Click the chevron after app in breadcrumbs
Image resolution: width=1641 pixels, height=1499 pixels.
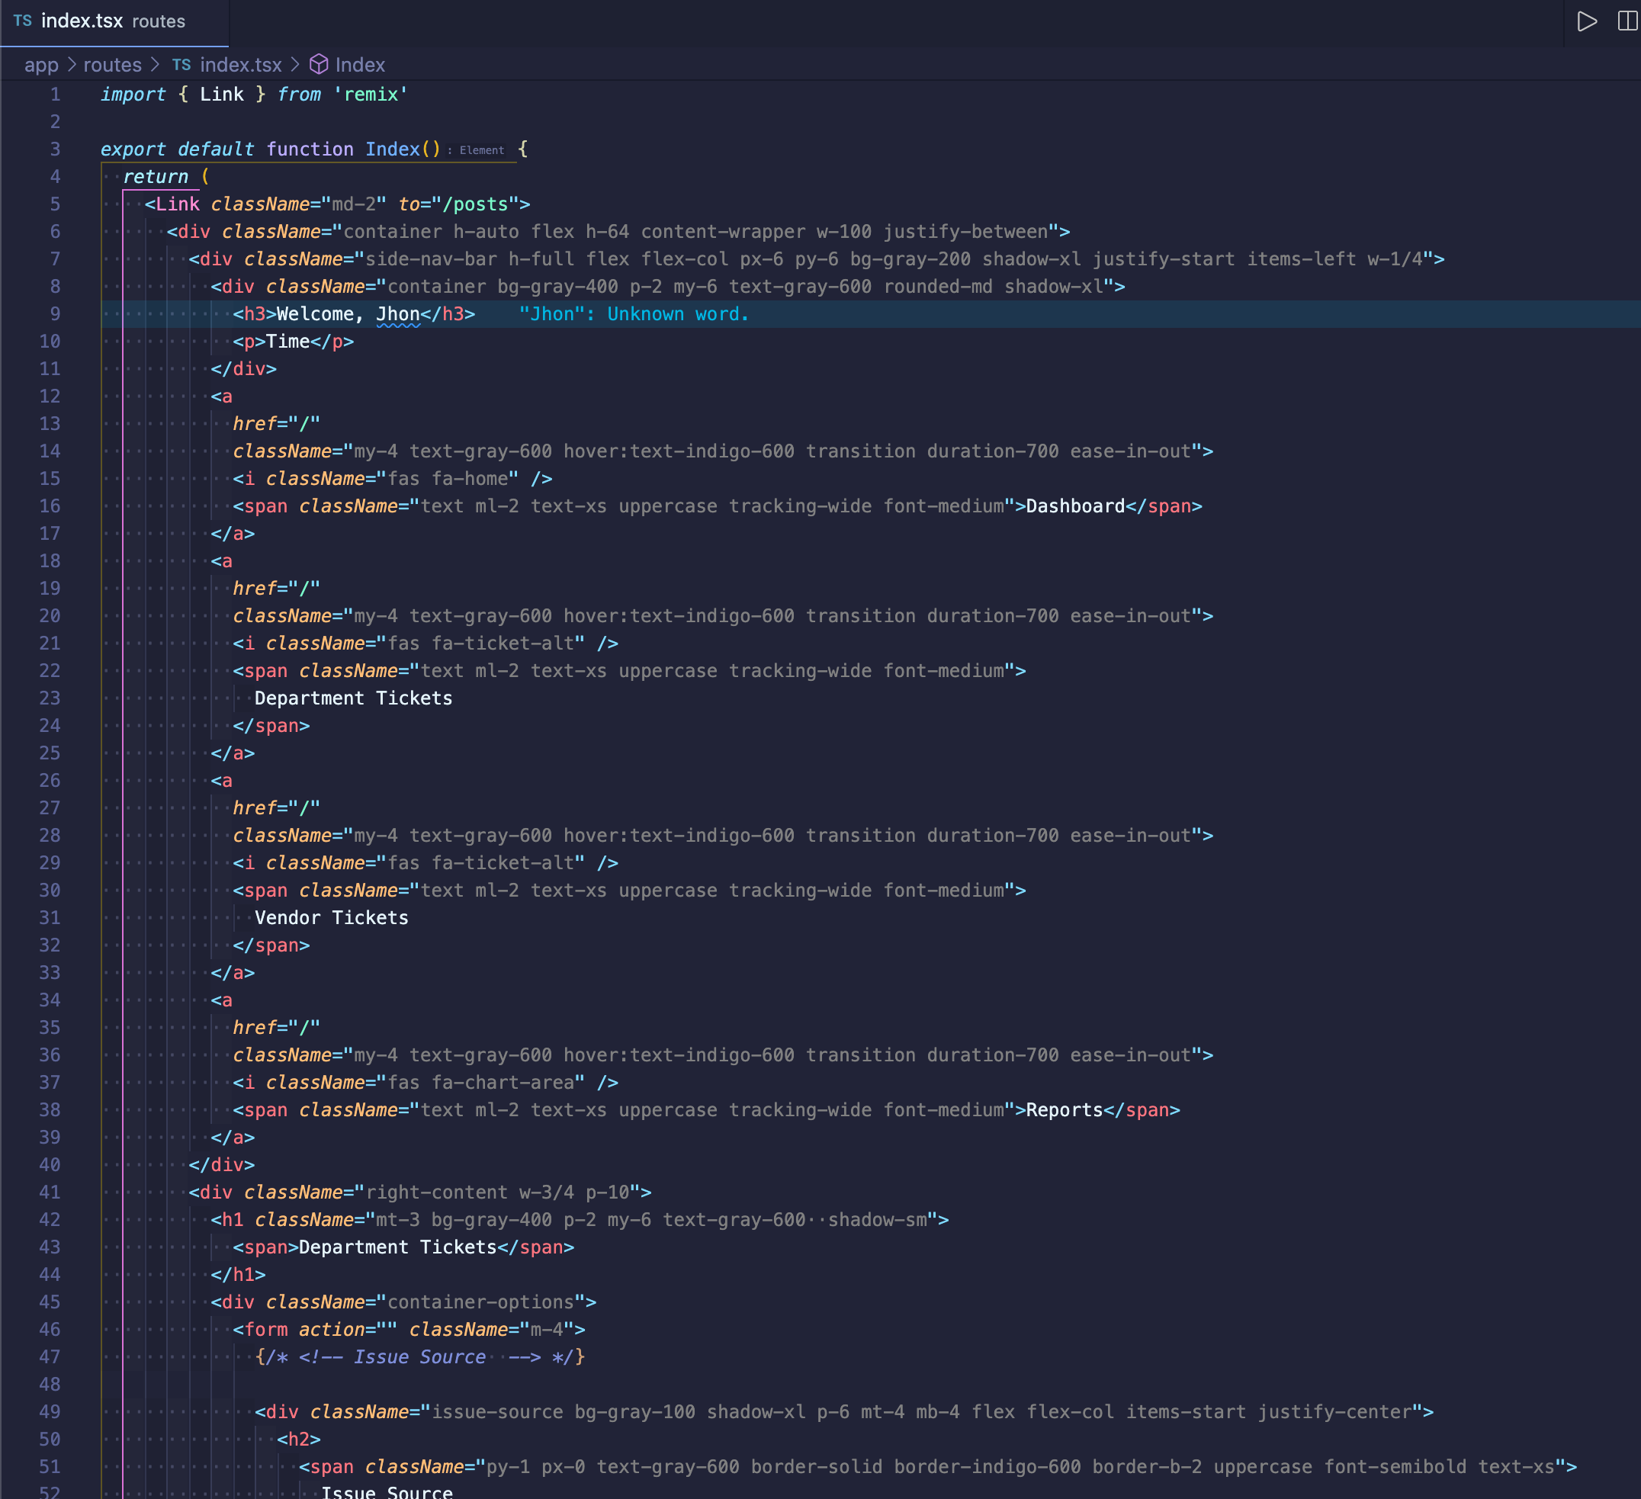pos(72,64)
